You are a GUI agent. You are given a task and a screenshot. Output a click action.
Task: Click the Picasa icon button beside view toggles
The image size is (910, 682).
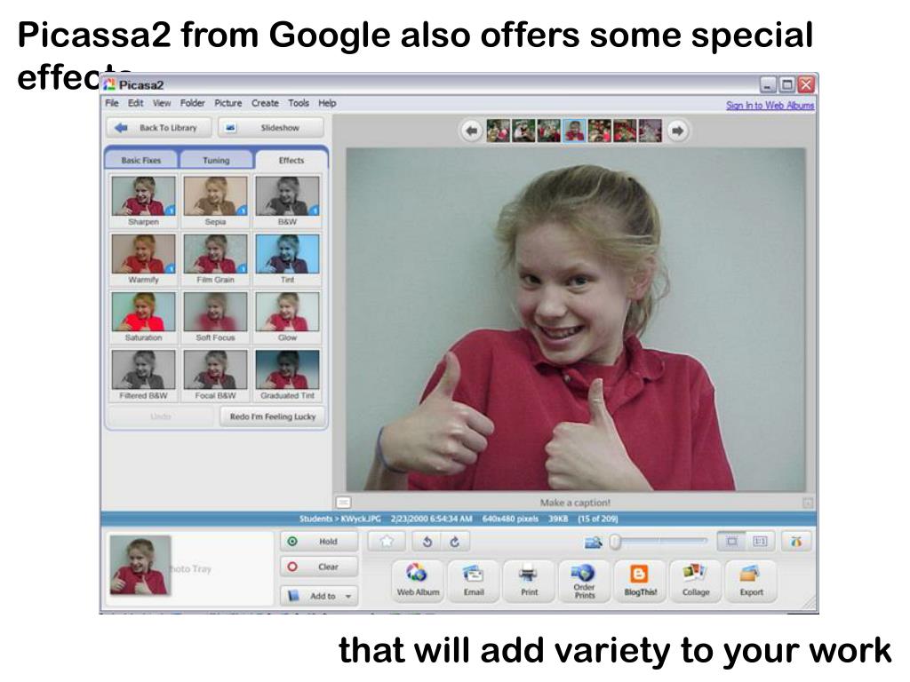tap(796, 542)
